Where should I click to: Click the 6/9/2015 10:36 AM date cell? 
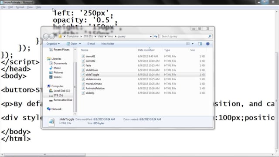149,93
